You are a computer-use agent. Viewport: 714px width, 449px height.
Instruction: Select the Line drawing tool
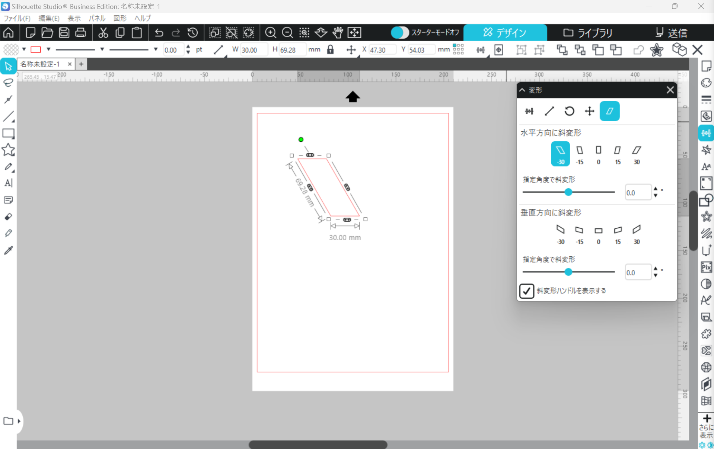click(8, 116)
